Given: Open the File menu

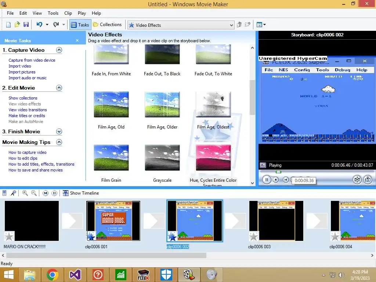Looking at the screenshot, I should click(10, 13).
